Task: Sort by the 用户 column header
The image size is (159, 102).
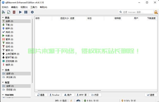Action: point(130,18)
